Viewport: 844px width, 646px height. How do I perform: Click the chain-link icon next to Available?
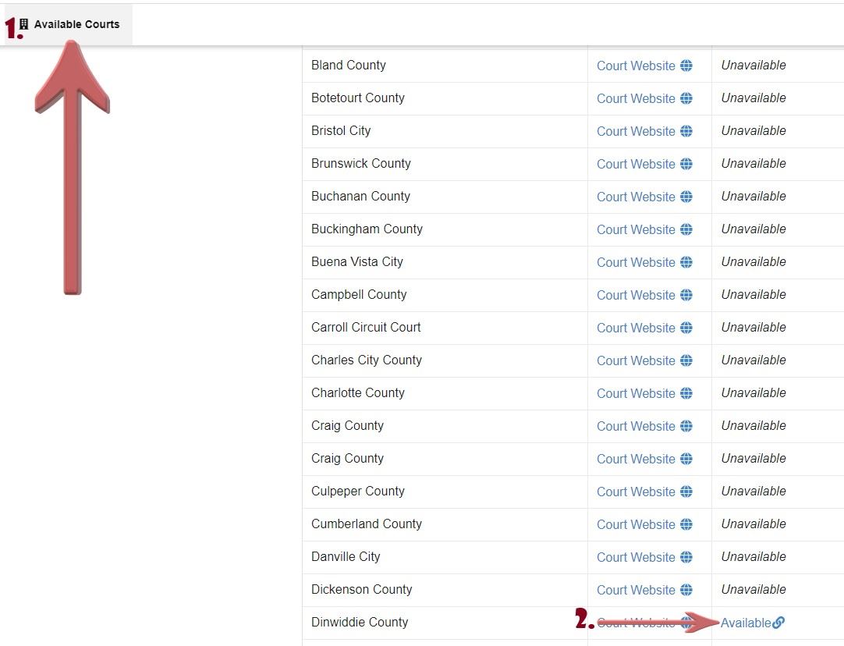point(778,623)
